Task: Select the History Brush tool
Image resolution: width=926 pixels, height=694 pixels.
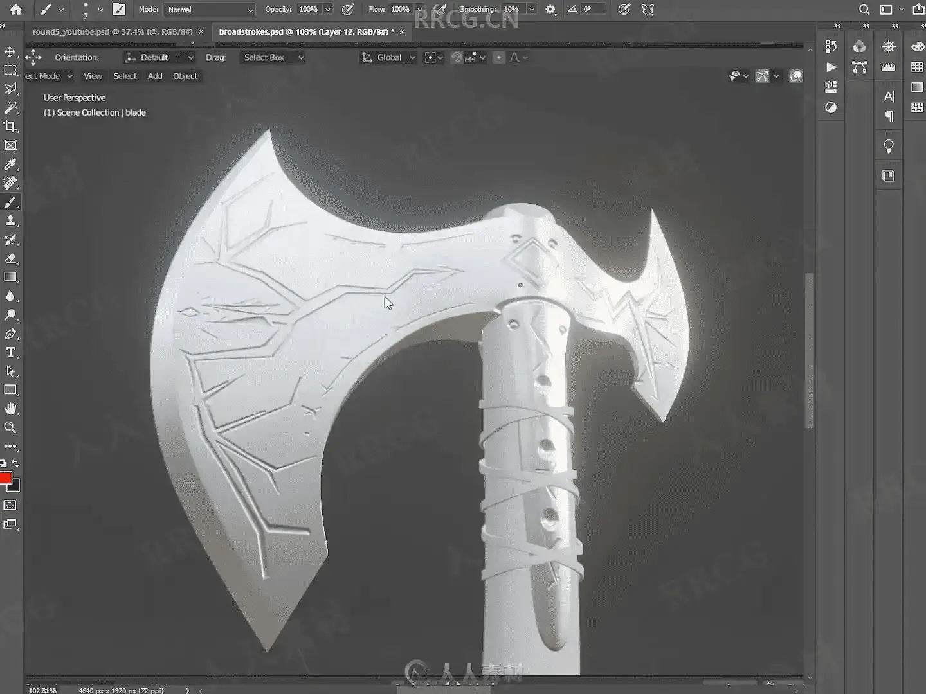Action: pyautogui.click(x=10, y=240)
